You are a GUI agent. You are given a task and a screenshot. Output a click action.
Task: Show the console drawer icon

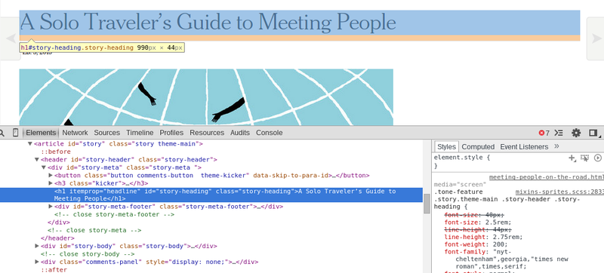tap(559, 133)
